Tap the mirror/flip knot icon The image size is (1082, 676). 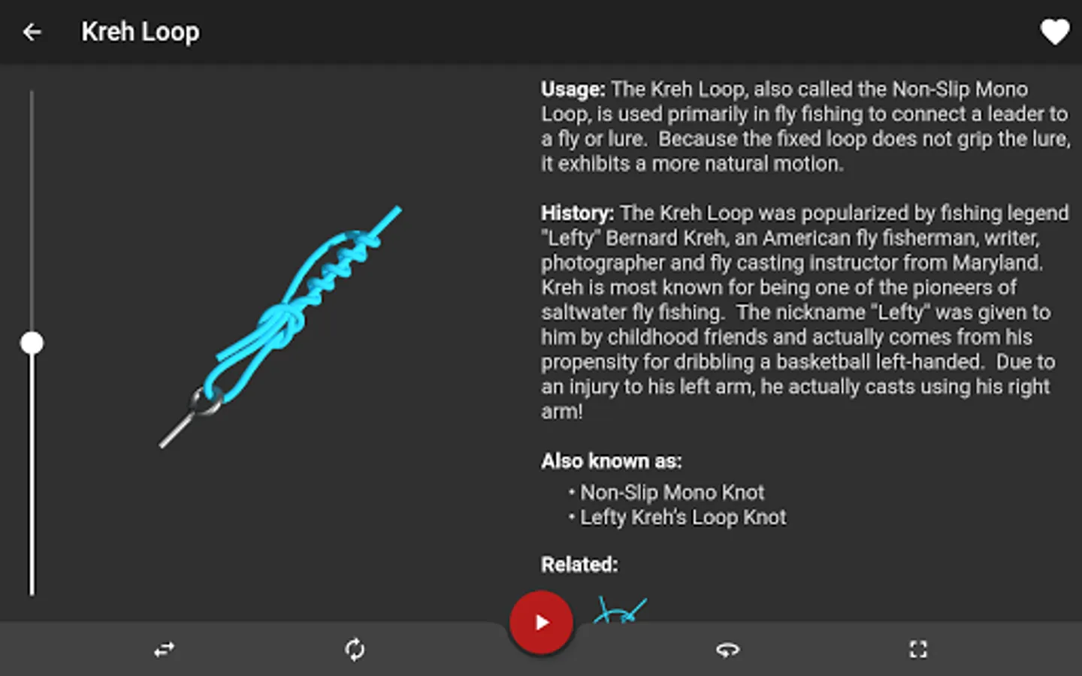164,649
